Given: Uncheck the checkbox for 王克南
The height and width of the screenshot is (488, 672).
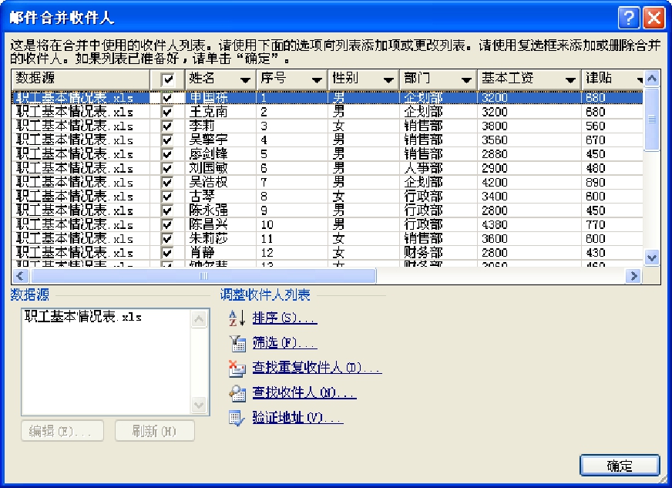Looking at the screenshot, I should [x=167, y=113].
